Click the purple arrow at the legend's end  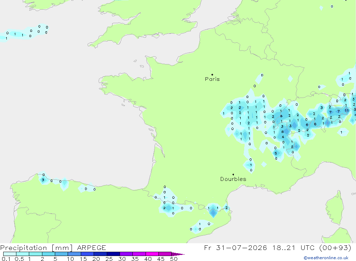(x=178, y=254)
